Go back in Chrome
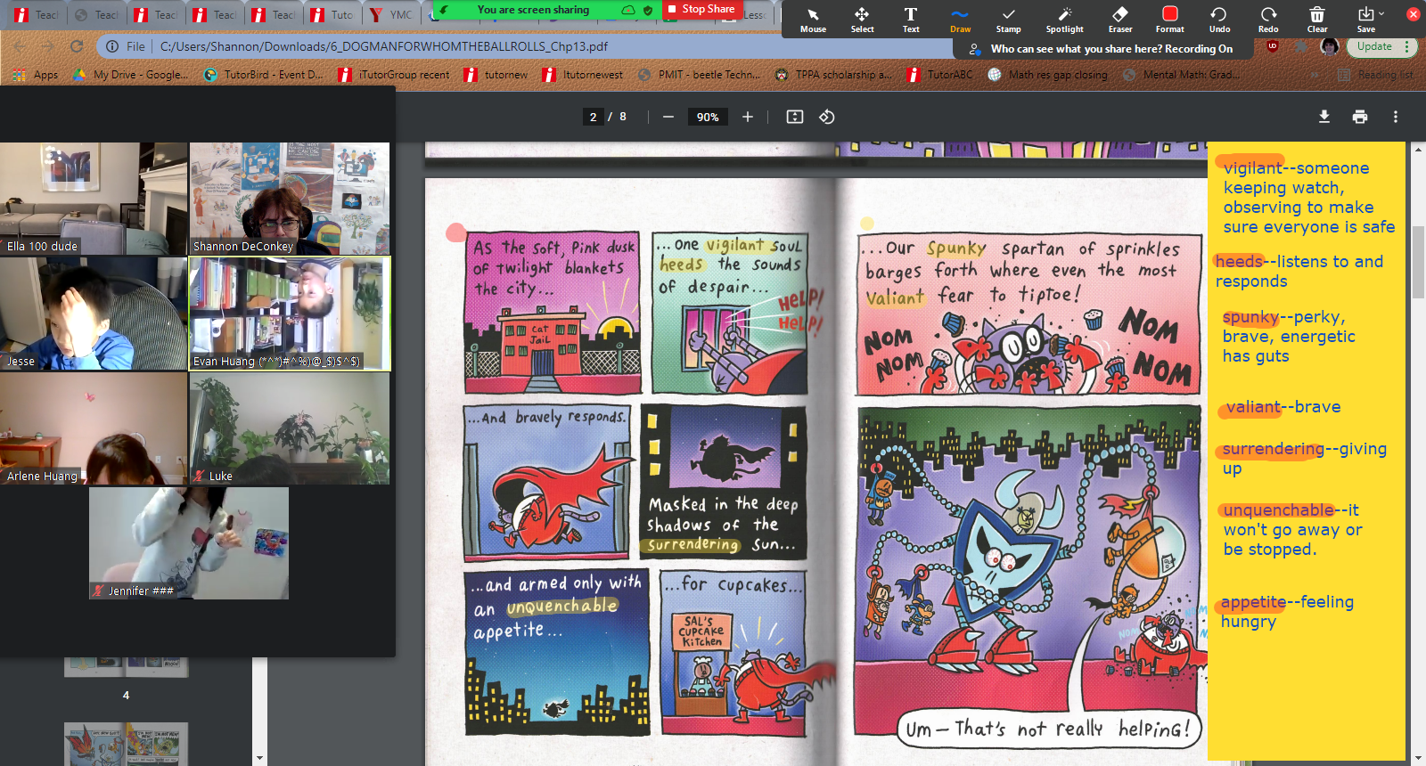1426x766 pixels. coord(20,46)
